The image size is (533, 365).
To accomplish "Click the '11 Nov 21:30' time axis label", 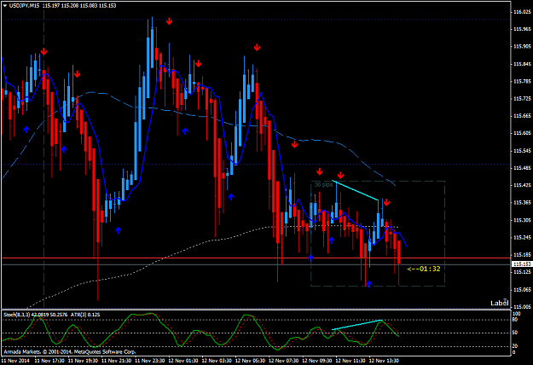I will 116,361.
